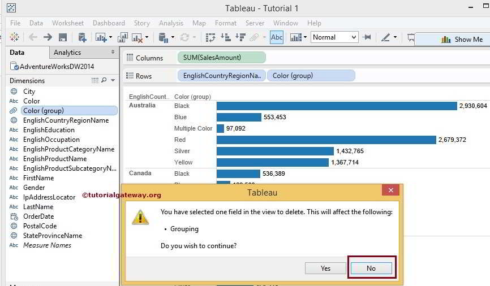Open the Data menu
The width and height of the screenshot is (490, 286).
click(36, 23)
